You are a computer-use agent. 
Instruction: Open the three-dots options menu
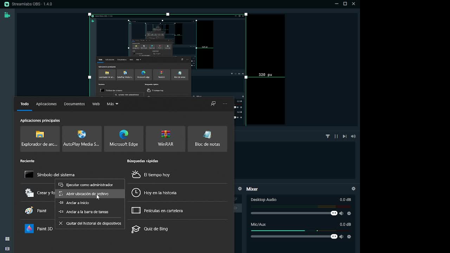(225, 104)
